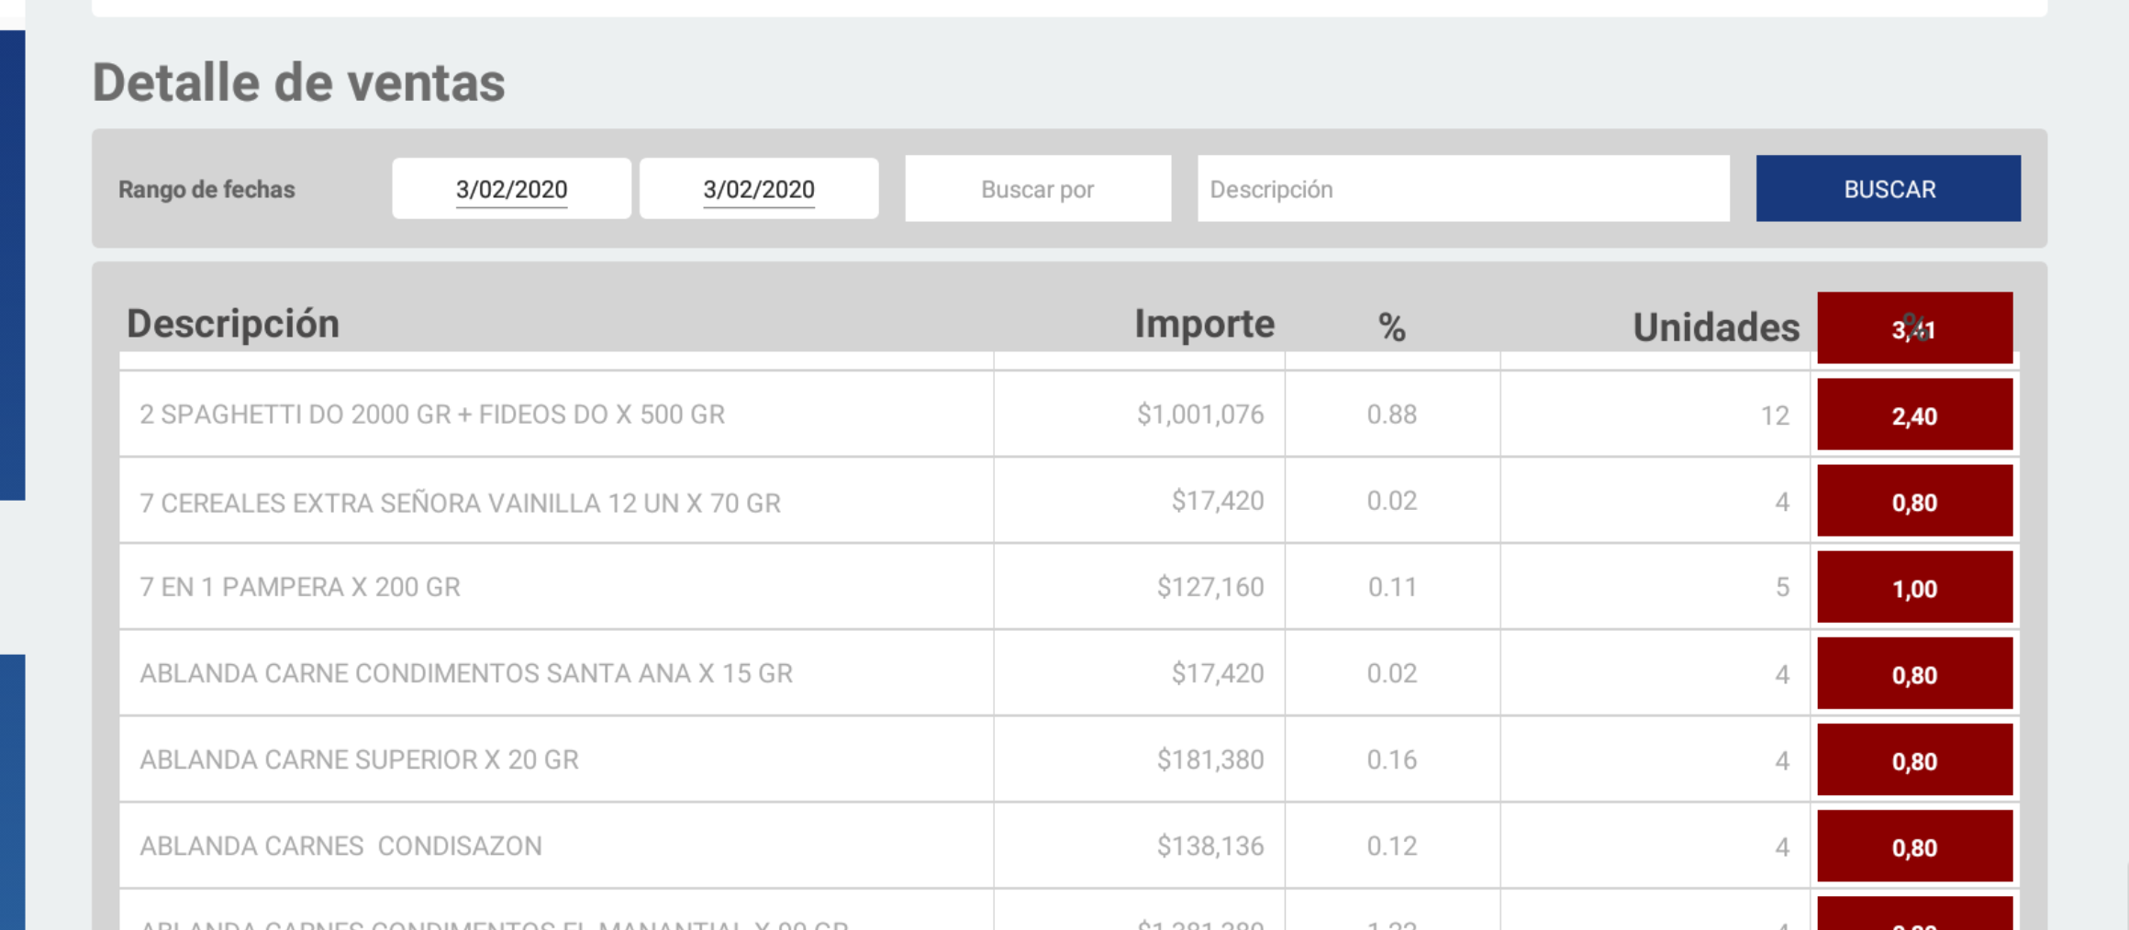Open the "Buscar por" dropdown
Image resolution: width=2129 pixels, height=930 pixels.
click(1037, 189)
